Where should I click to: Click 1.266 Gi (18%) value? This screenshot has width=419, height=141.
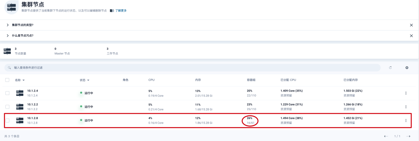[x=353, y=105]
